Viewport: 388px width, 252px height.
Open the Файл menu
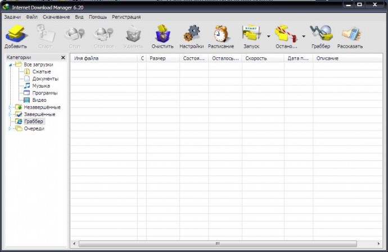tap(31, 17)
